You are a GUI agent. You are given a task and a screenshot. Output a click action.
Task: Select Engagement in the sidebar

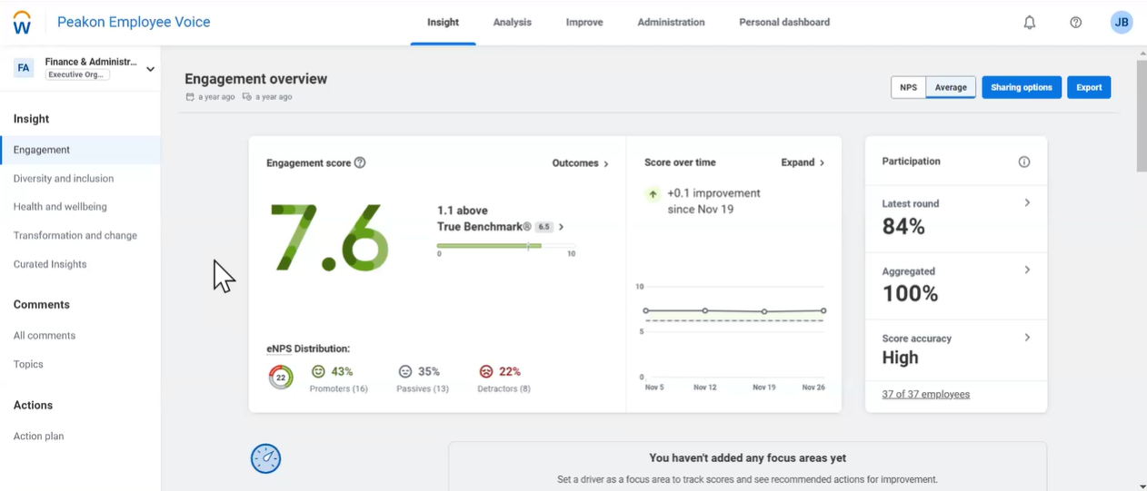click(80, 150)
